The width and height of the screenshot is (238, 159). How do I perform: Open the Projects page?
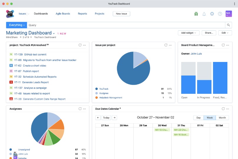pyautogui.click(x=100, y=14)
